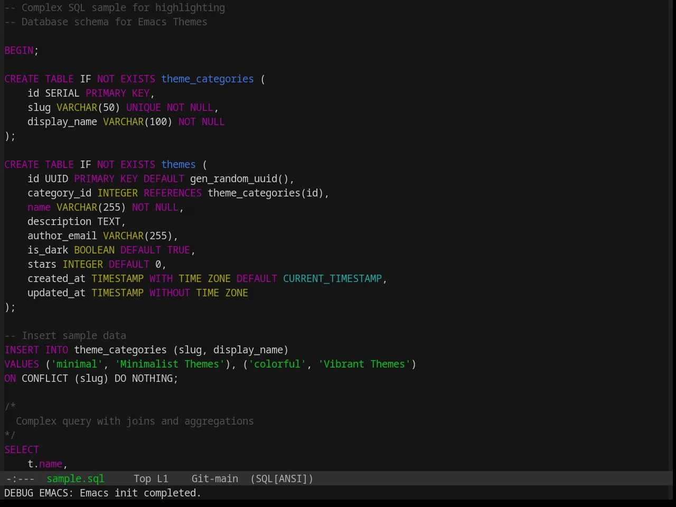
Task: Click INSERT keyword
Action: click(x=22, y=350)
